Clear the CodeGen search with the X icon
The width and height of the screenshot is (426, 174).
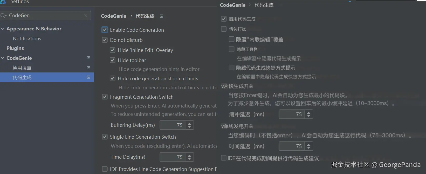[86, 16]
